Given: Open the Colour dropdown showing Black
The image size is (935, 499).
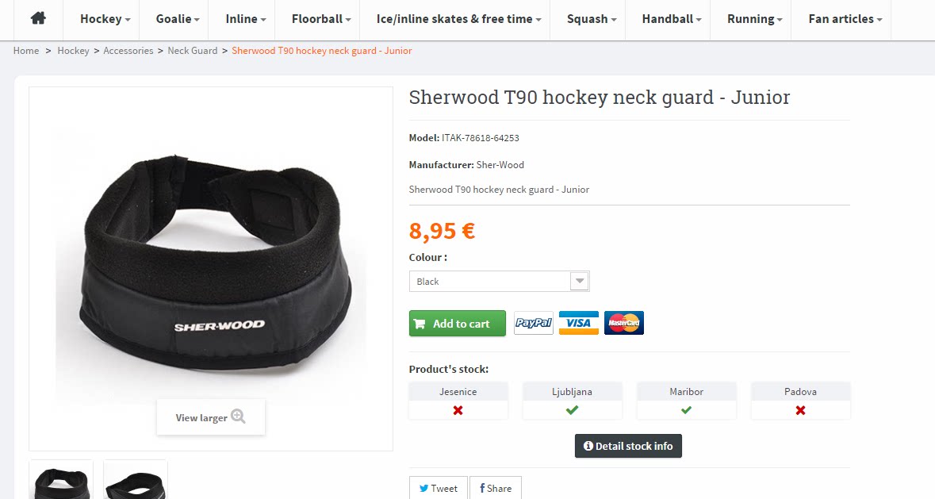Looking at the screenshot, I should (499, 282).
